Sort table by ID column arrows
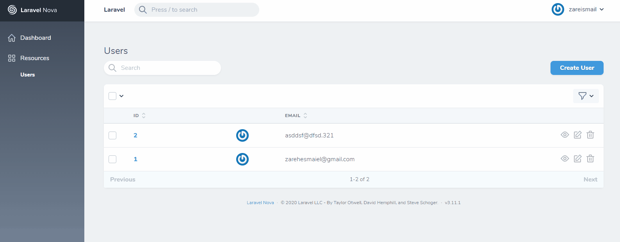620x242 pixels. point(144,116)
